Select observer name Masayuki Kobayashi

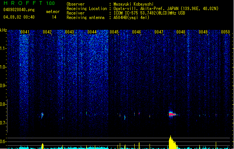[x=134, y=4]
